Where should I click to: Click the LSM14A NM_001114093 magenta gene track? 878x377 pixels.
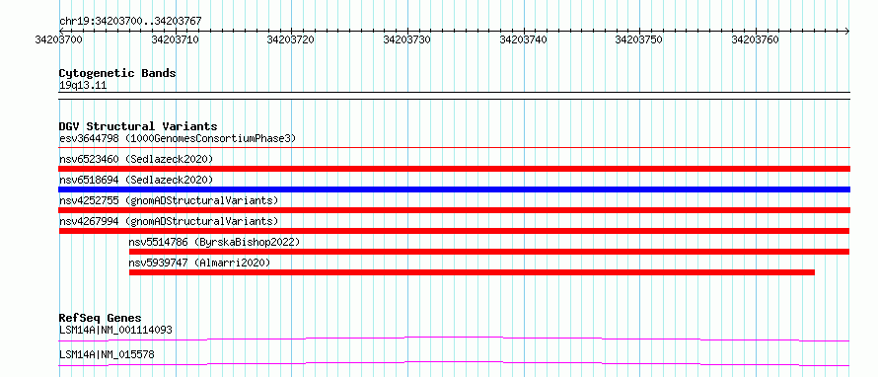pyautogui.click(x=454, y=339)
